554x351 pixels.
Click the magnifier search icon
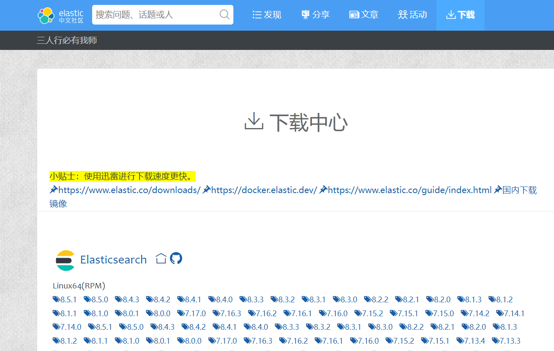point(225,15)
